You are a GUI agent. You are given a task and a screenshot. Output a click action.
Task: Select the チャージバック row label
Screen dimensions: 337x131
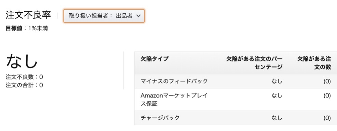click(160, 118)
